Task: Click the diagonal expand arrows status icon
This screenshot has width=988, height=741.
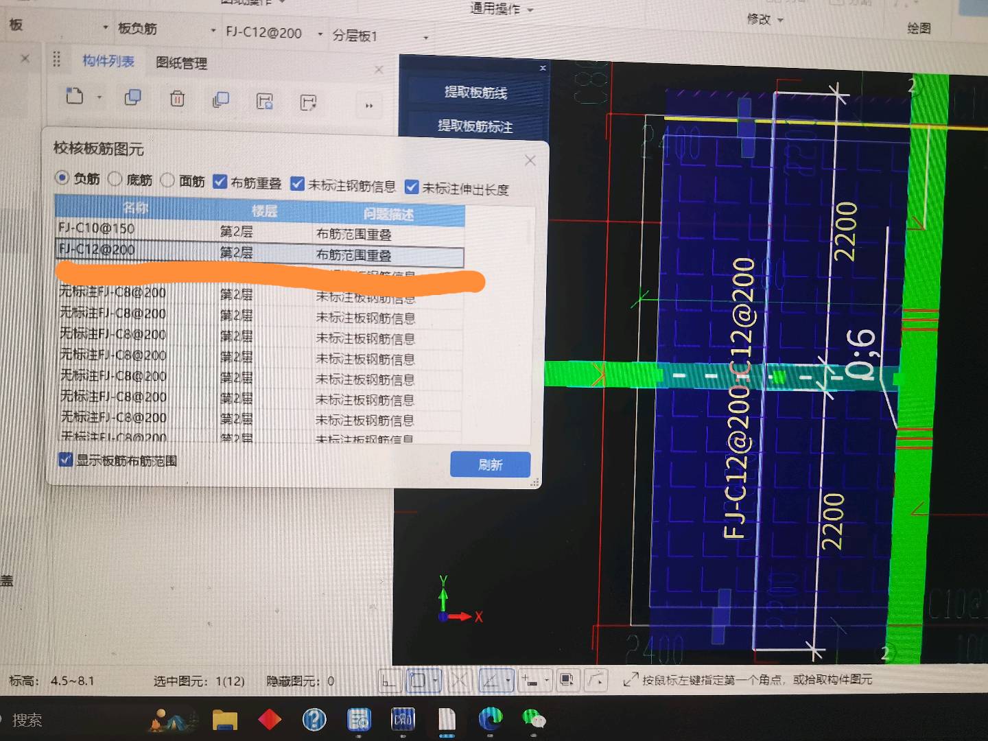Action: (630, 679)
